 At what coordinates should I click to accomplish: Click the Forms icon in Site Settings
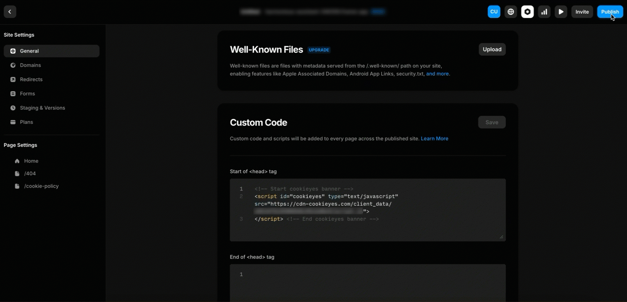click(x=13, y=93)
